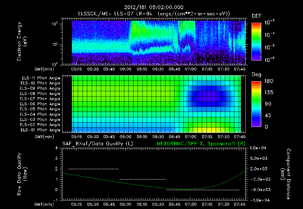The width and height of the screenshot is (303, 209).
Task: Click the 2.0e+03 right axis tick label
Action: [x=259, y=169]
